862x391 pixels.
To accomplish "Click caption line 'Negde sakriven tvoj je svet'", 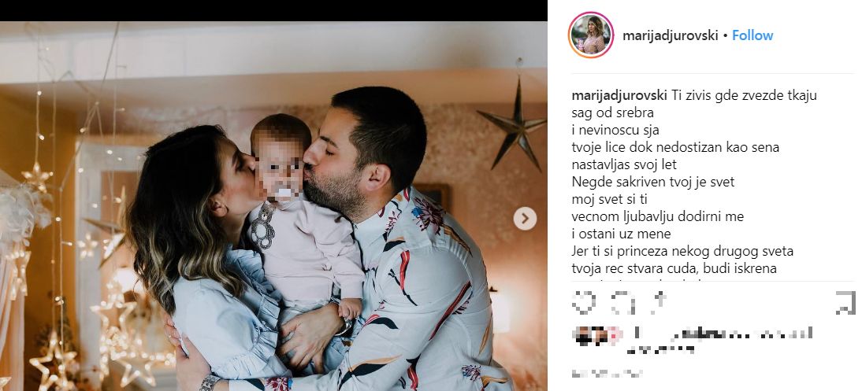I will pos(653,182).
